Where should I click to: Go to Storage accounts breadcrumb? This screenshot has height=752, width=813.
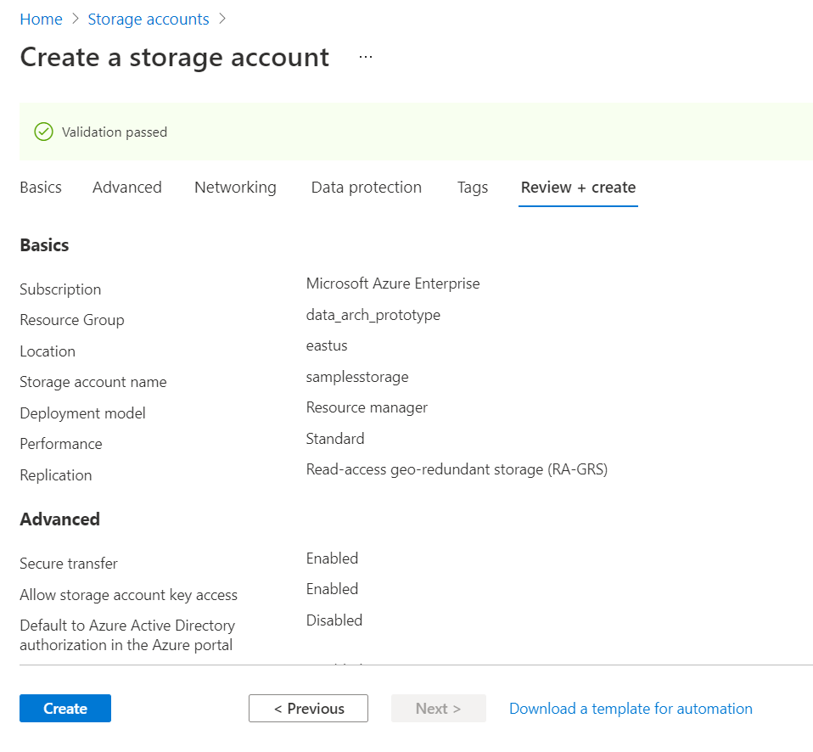149,19
